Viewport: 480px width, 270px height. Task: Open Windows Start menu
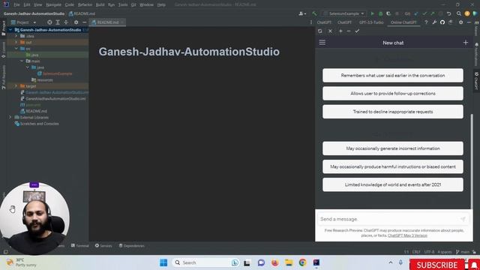click(x=163, y=262)
